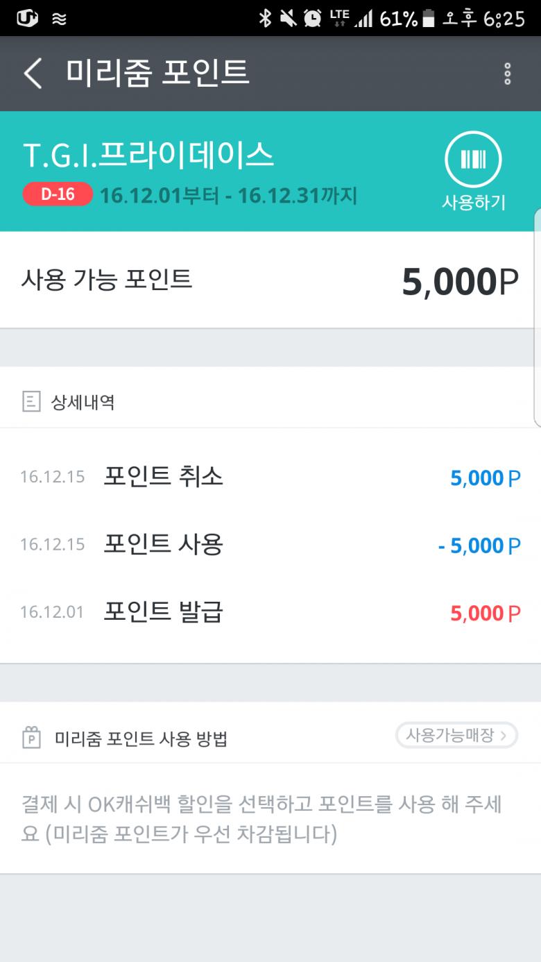Select the 포인트 발급 transaction row

270,613
